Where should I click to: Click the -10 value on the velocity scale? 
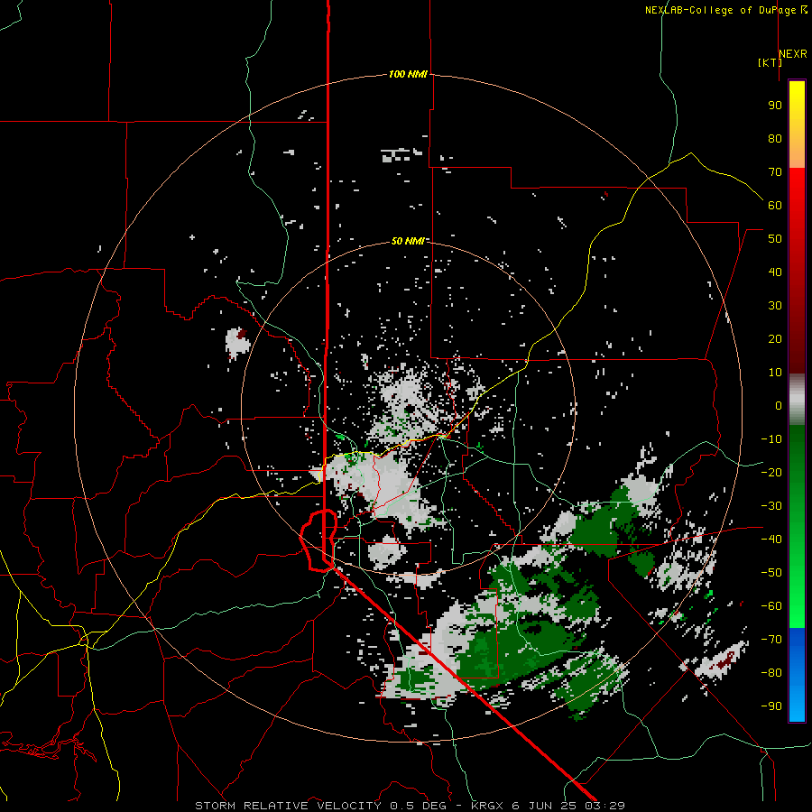click(x=771, y=439)
